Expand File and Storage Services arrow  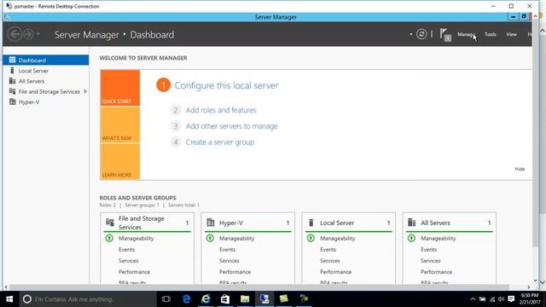coord(85,91)
